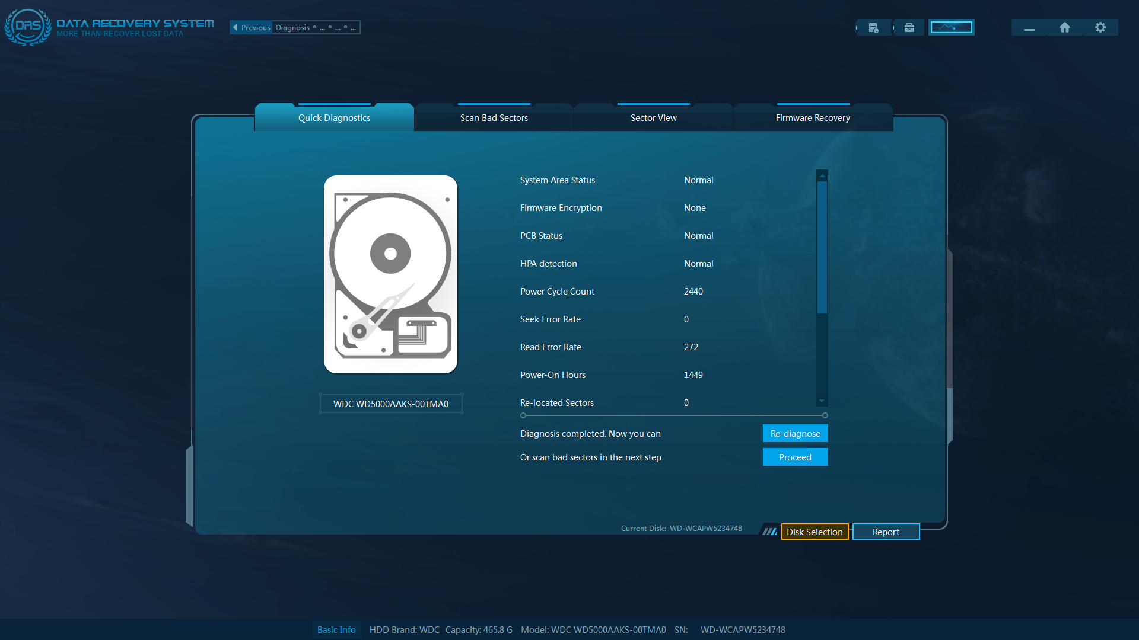The image size is (1139, 640).
Task: Open Disk Selection
Action: 815,532
